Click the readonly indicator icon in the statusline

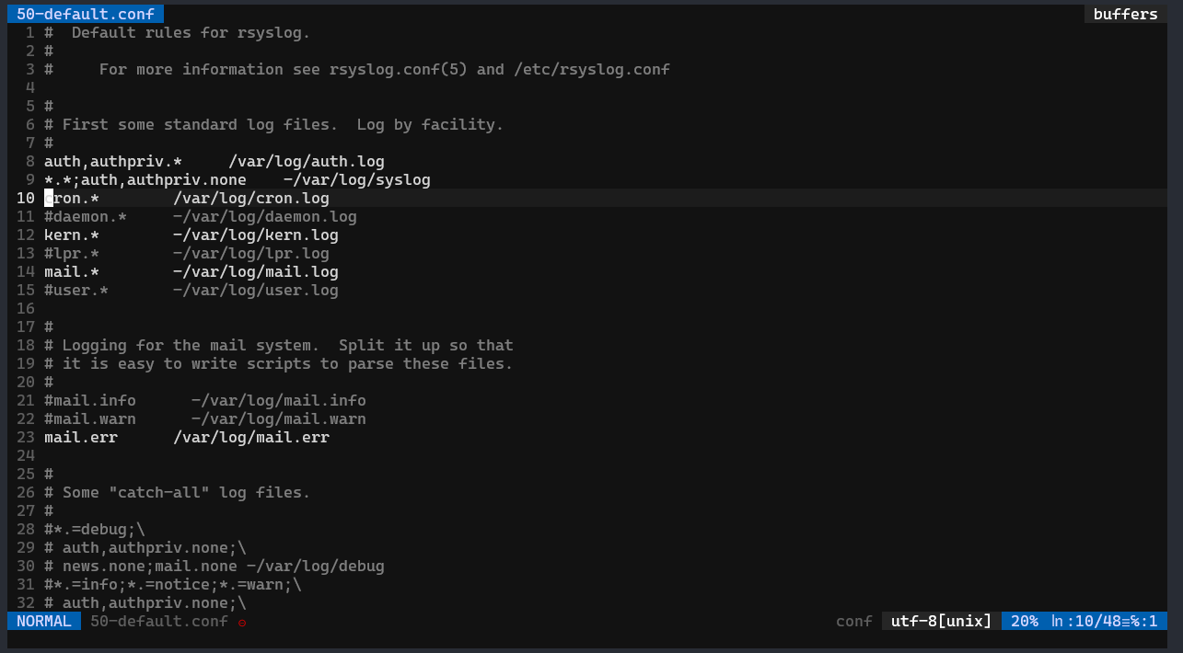pos(241,622)
